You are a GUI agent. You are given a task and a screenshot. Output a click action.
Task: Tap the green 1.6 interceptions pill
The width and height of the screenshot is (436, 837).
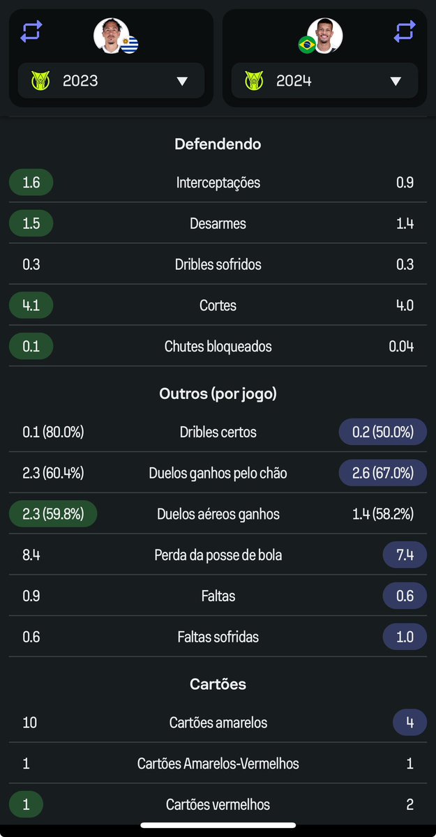[31, 183]
